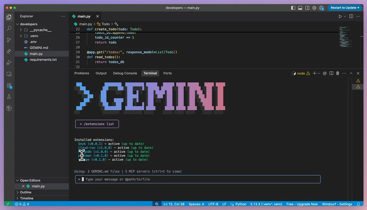
Task: Click the Restart to Update button
Action: (x=345, y=8)
